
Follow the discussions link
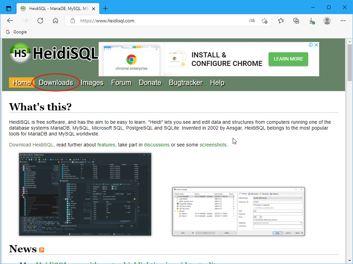coord(157,145)
